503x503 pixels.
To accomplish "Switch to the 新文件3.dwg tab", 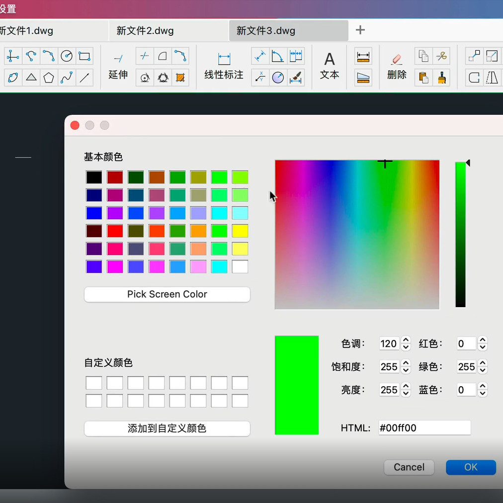I will pos(288,30).
